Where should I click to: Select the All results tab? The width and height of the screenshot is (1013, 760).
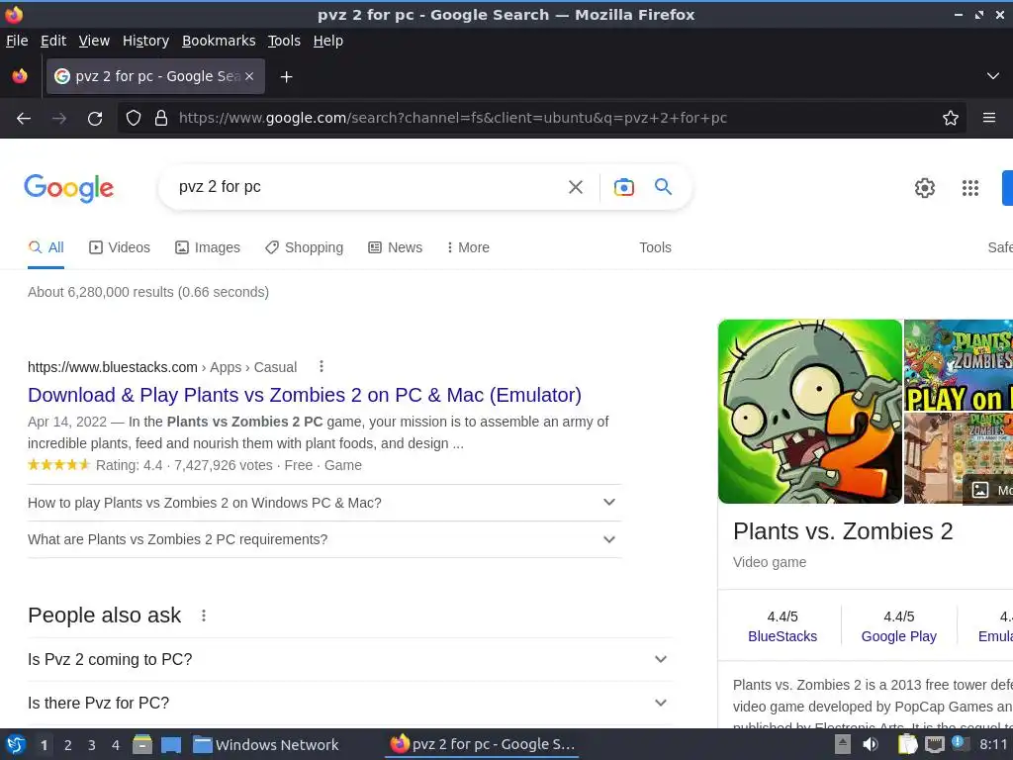[46, 247]
